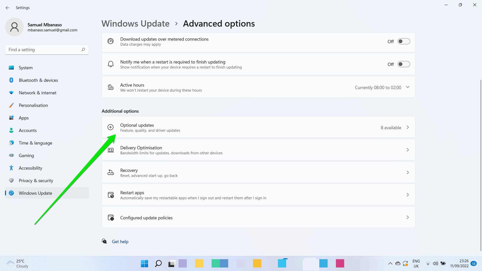Click the Optional updates plus icon
Viewport: 482px width, 271px height.
pyautogui.click(x=110, y=127)
